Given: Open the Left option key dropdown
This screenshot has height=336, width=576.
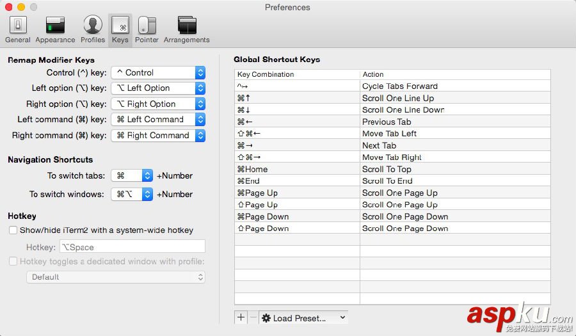Looking at the screenshot, I should (158, 88).
